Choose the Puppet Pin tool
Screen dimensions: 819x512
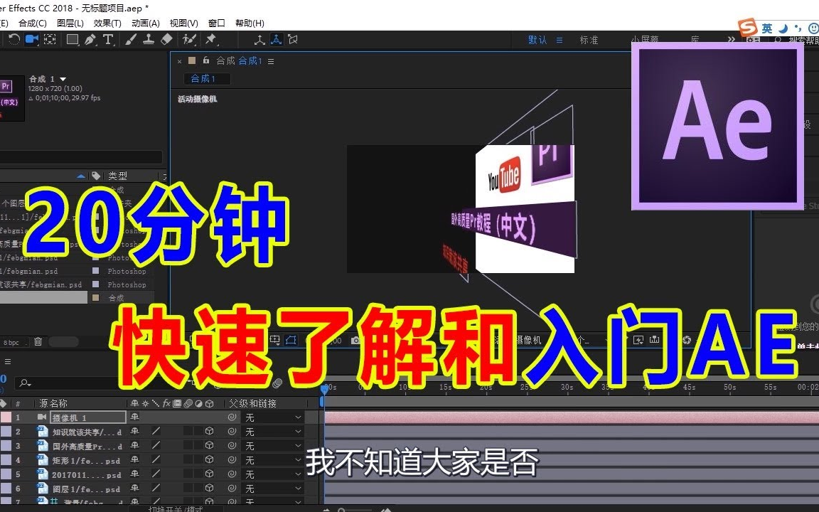point(210,40)
